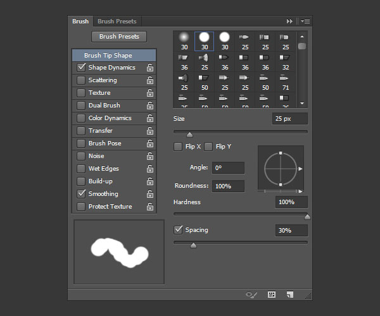Screen dimensions: 380x316
Task: Click the Hardness slider handle
Action: point(307,217)
